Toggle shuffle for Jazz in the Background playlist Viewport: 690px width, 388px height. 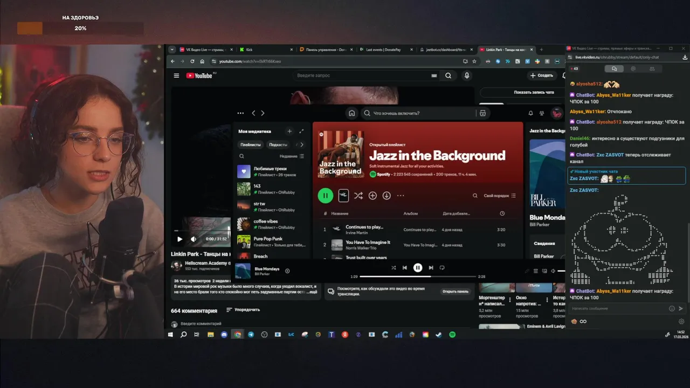pyautogui.click(x=358, y=196)
